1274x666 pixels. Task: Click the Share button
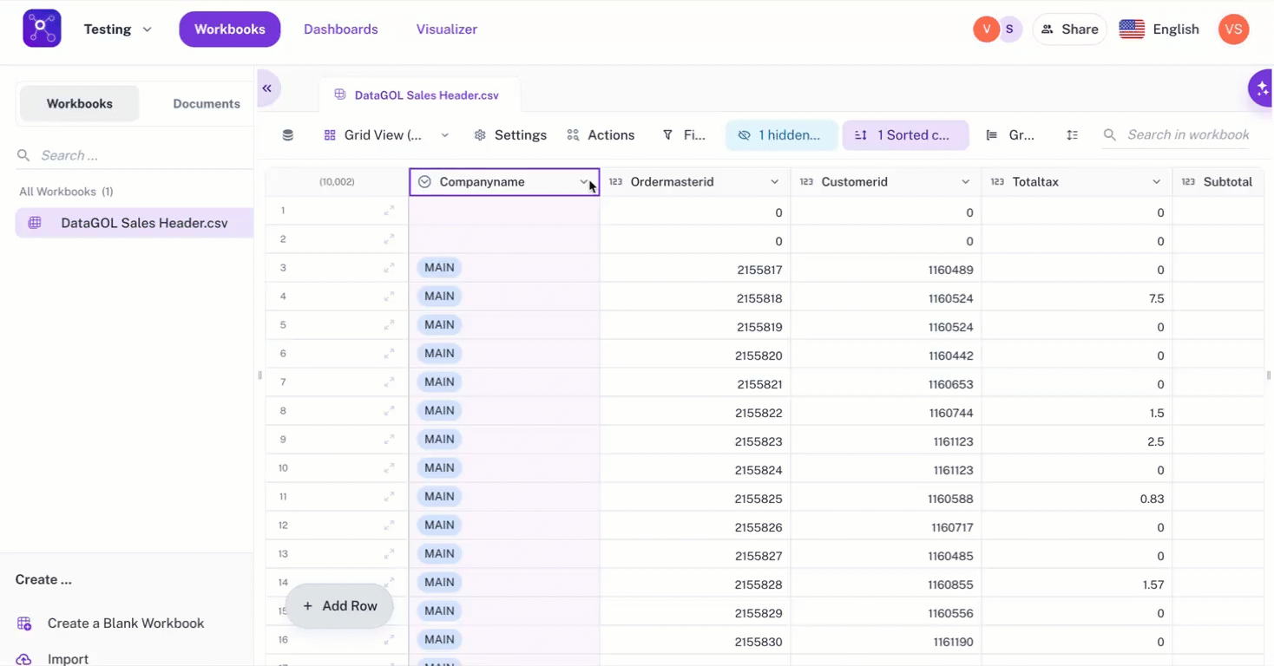pos(1070,29)
